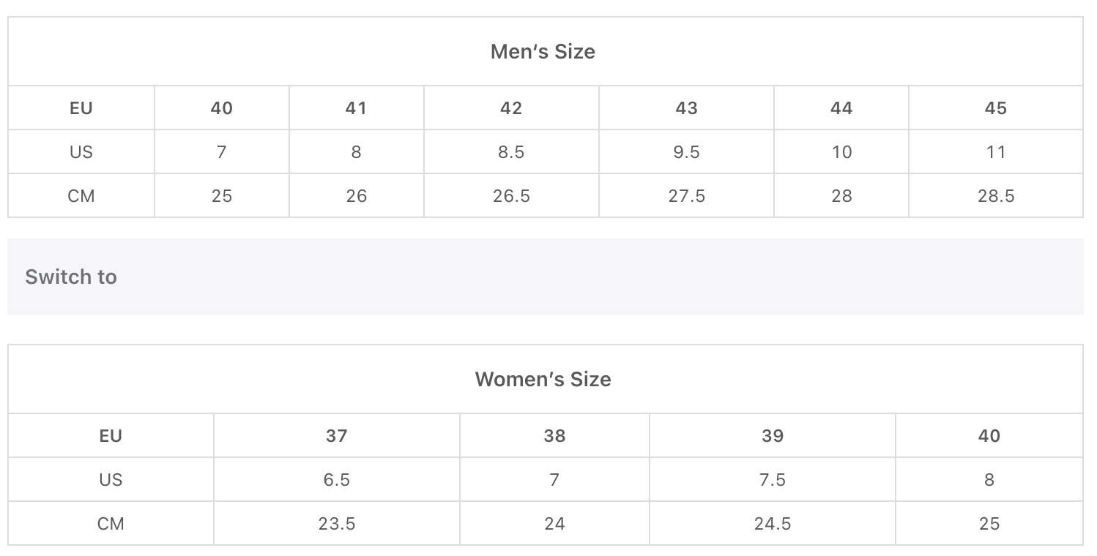Select the US 11 size cell
Screen dimensions: 1097x556
995,152
